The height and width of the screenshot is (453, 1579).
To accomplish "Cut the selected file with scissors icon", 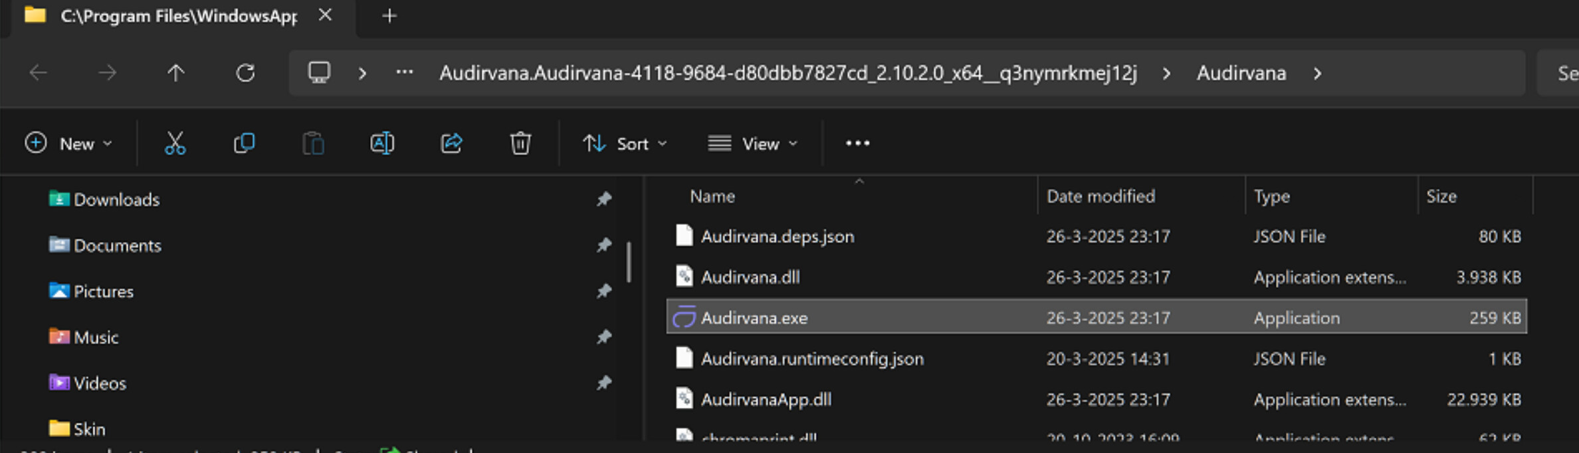I will (175, 143).
